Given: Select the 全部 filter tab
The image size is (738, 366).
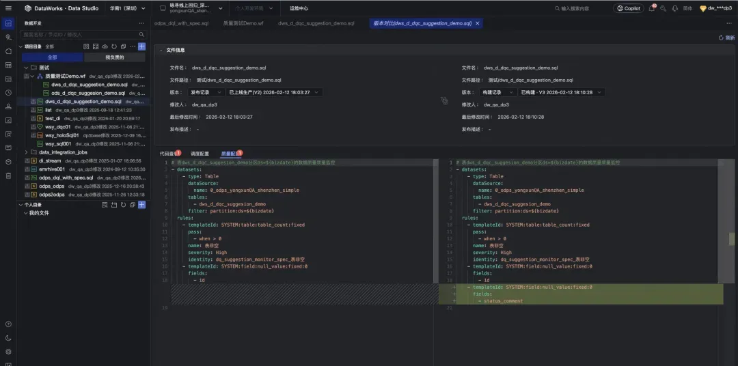Looking at the screenshot, I should (x=52, y=57).
